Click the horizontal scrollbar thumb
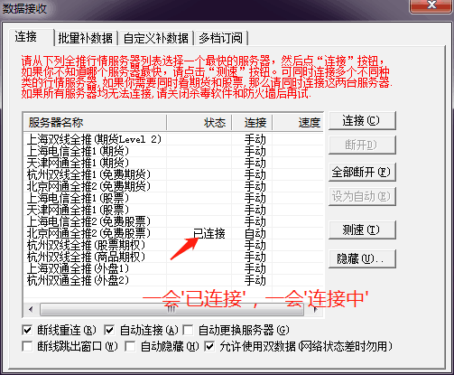 point(171,309)
